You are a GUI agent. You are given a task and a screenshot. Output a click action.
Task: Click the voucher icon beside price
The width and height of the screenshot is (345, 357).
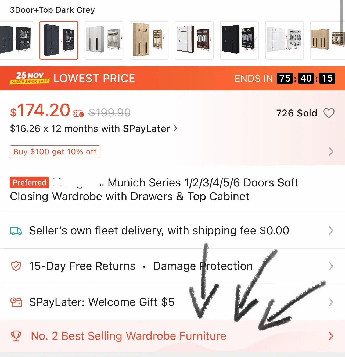pos(79,114)
